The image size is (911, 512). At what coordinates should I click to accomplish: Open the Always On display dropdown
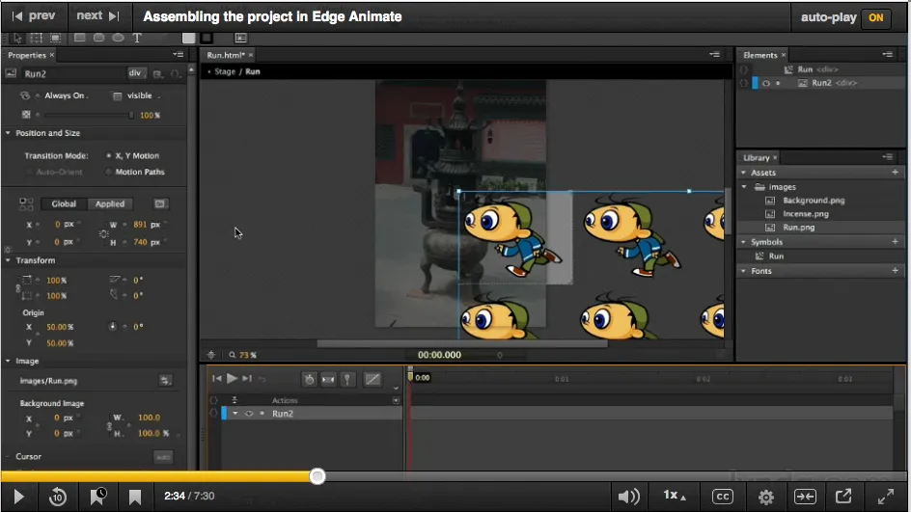click(x=66, y=95)
